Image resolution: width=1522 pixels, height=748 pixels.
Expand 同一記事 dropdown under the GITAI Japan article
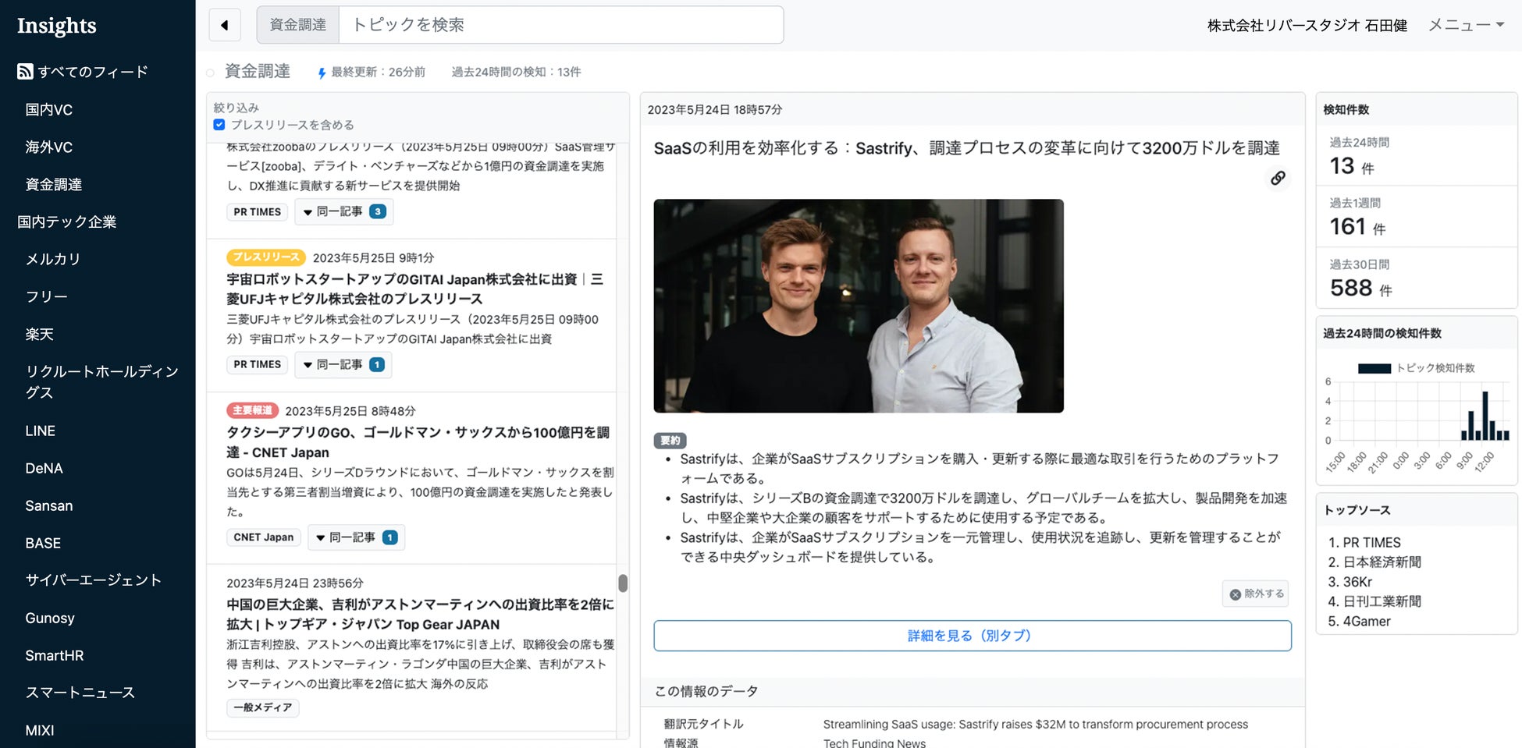coord(343,364)
